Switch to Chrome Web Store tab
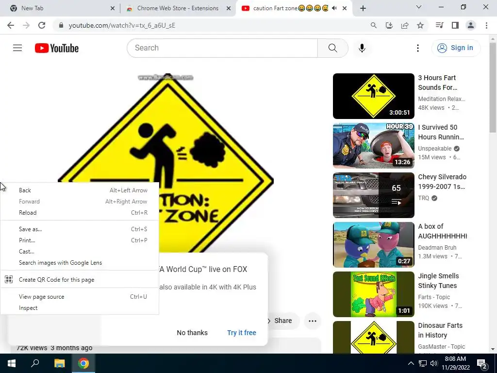Viewport: 497px width, 373px height. pyautogui.click(x=178, y=8)
